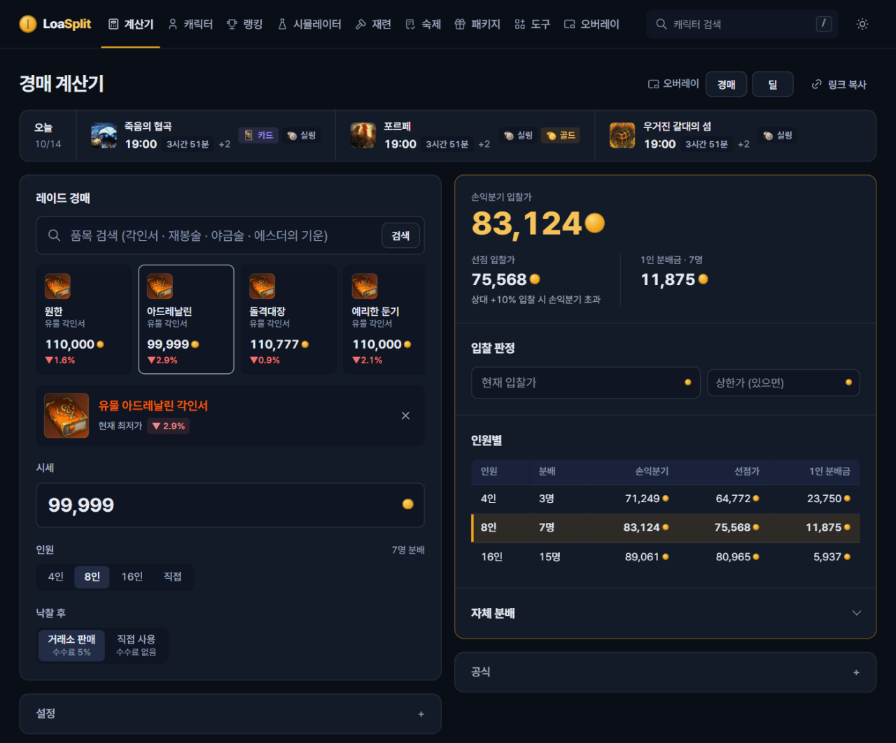Click the 포르페 event icon
The height and width of the screenshot is (743, 896).
tap(363, 135)
